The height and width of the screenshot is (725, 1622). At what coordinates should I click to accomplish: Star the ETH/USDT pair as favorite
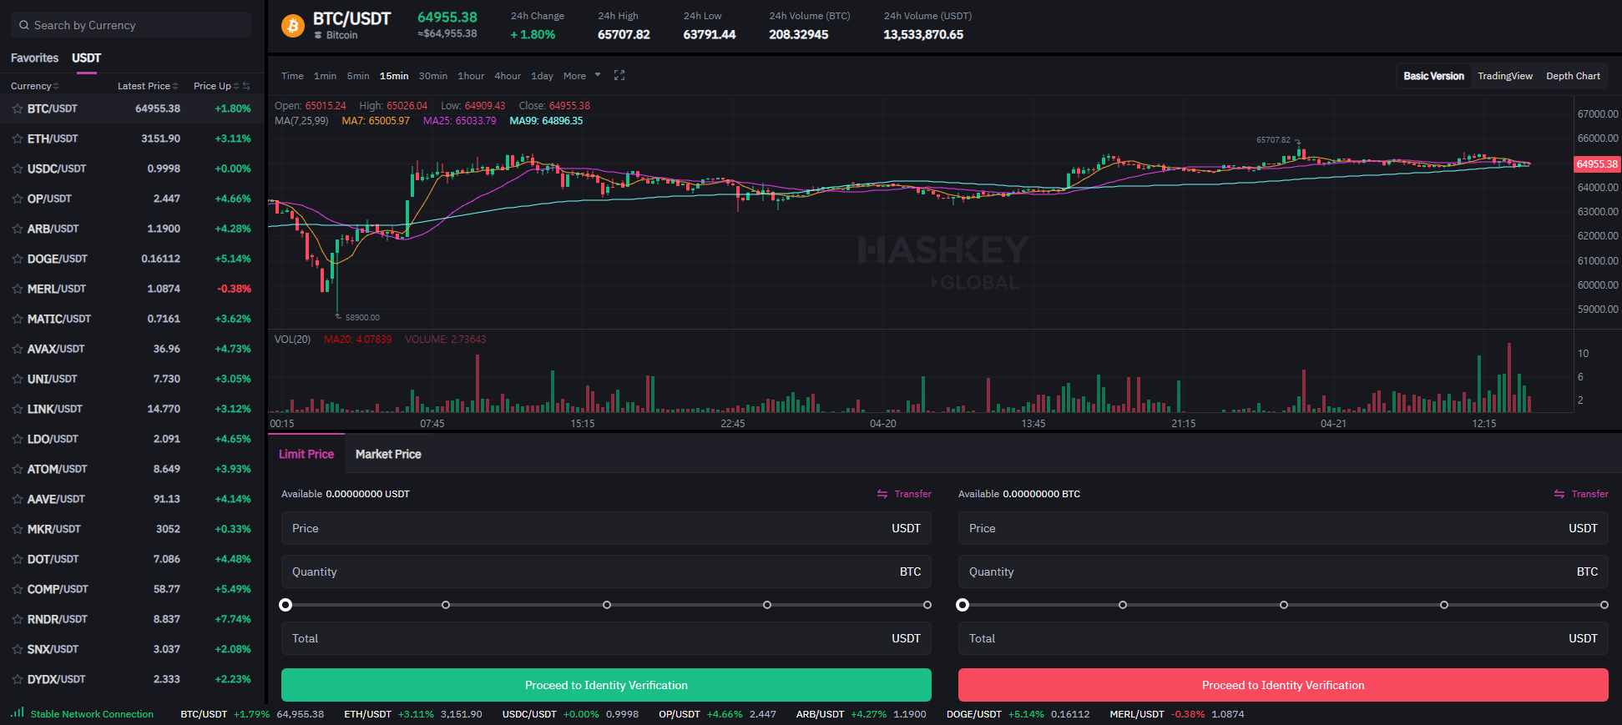click(18, 138)
